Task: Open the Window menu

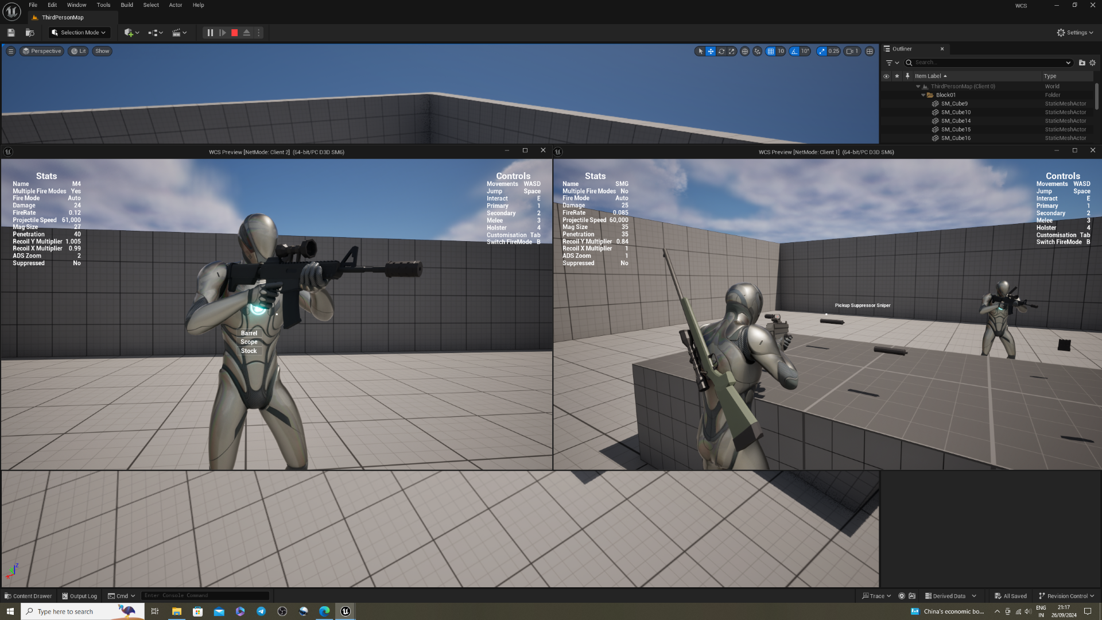Action: point(77,5)
